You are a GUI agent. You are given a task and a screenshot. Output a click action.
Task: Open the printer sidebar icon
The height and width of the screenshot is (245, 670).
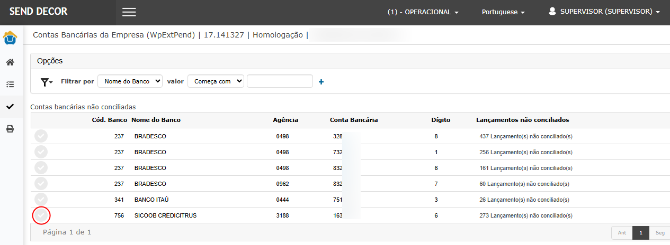coord(10,129)
